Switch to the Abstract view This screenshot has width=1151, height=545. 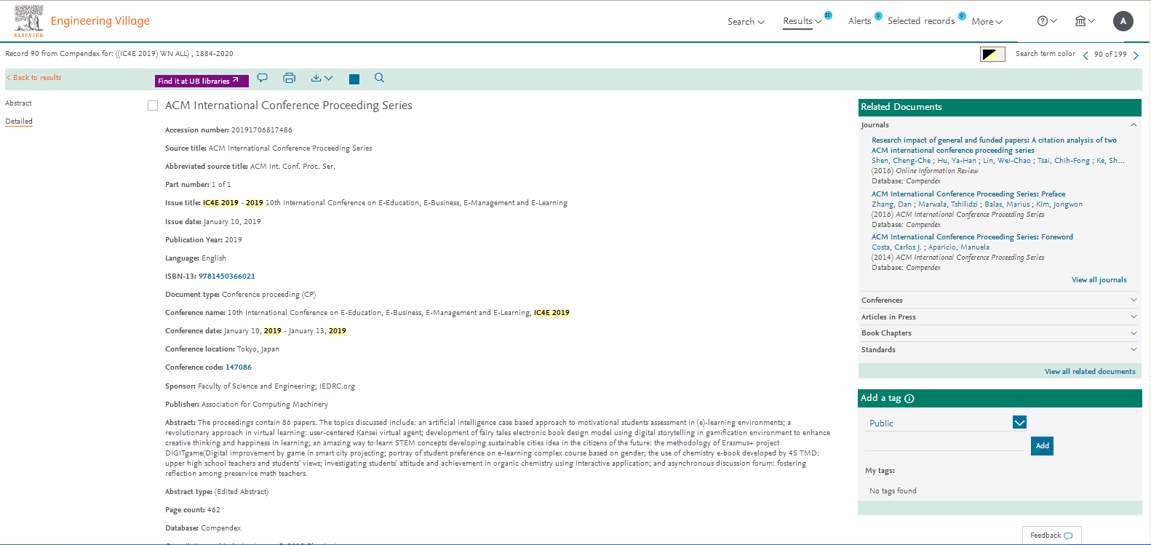point(18,103)
